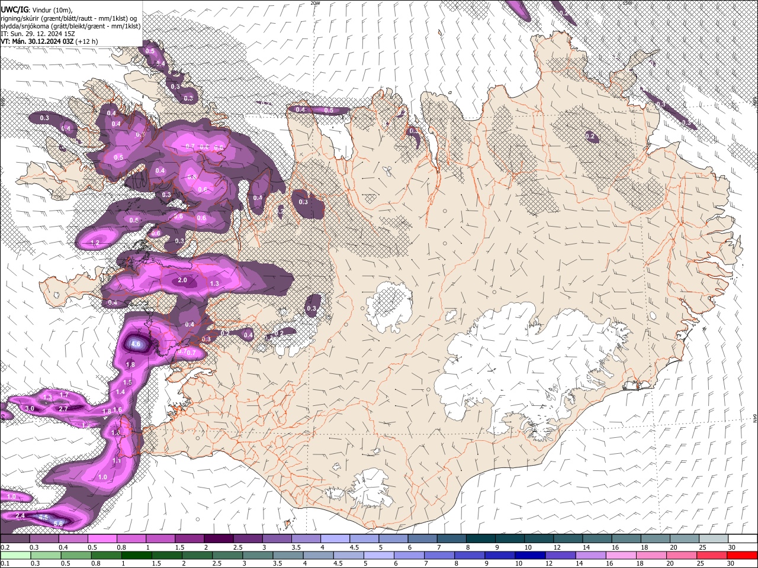Viewport: 758px width, 568px height.
Task: Click the white 30+ snow legend swatch
Action: click(743, 539)
